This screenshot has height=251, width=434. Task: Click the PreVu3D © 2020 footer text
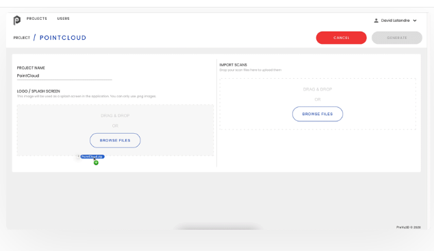(408, 227)
